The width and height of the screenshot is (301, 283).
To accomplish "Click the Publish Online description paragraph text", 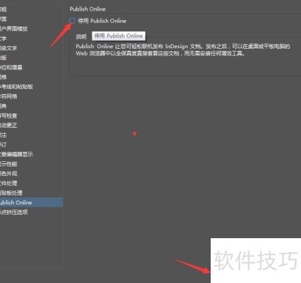I will point(183,50).
